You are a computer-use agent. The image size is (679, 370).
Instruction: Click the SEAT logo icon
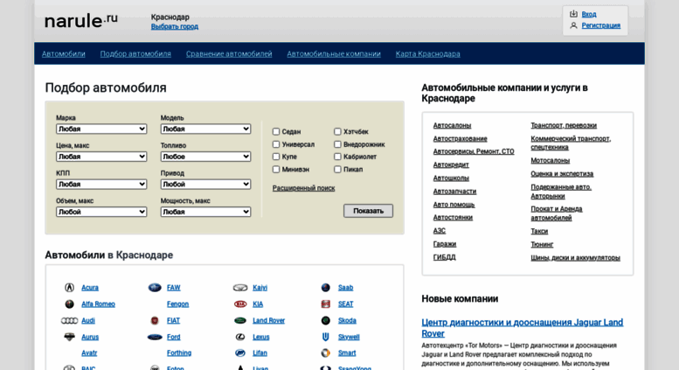326,304
